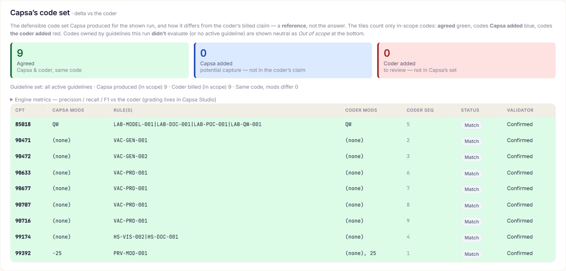
Task: Click rule HS-VIS-002|HS-DOC-001
Action: [x=146, y=237]
